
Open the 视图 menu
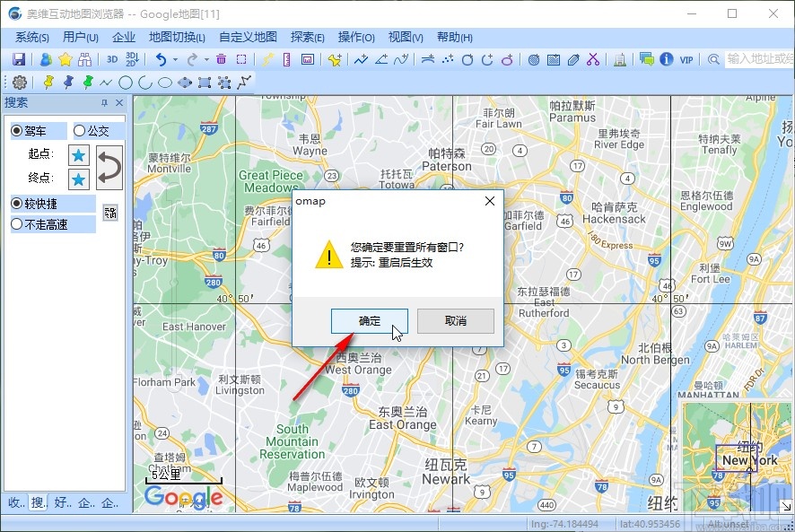coord(405,37)
